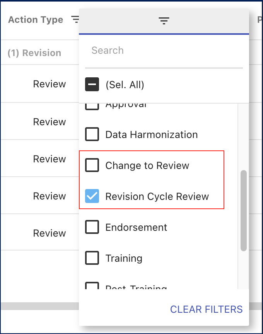Tick the Endorsement filter checkbox
Viewport: 263px width, 334px height.
click(92, 227)
